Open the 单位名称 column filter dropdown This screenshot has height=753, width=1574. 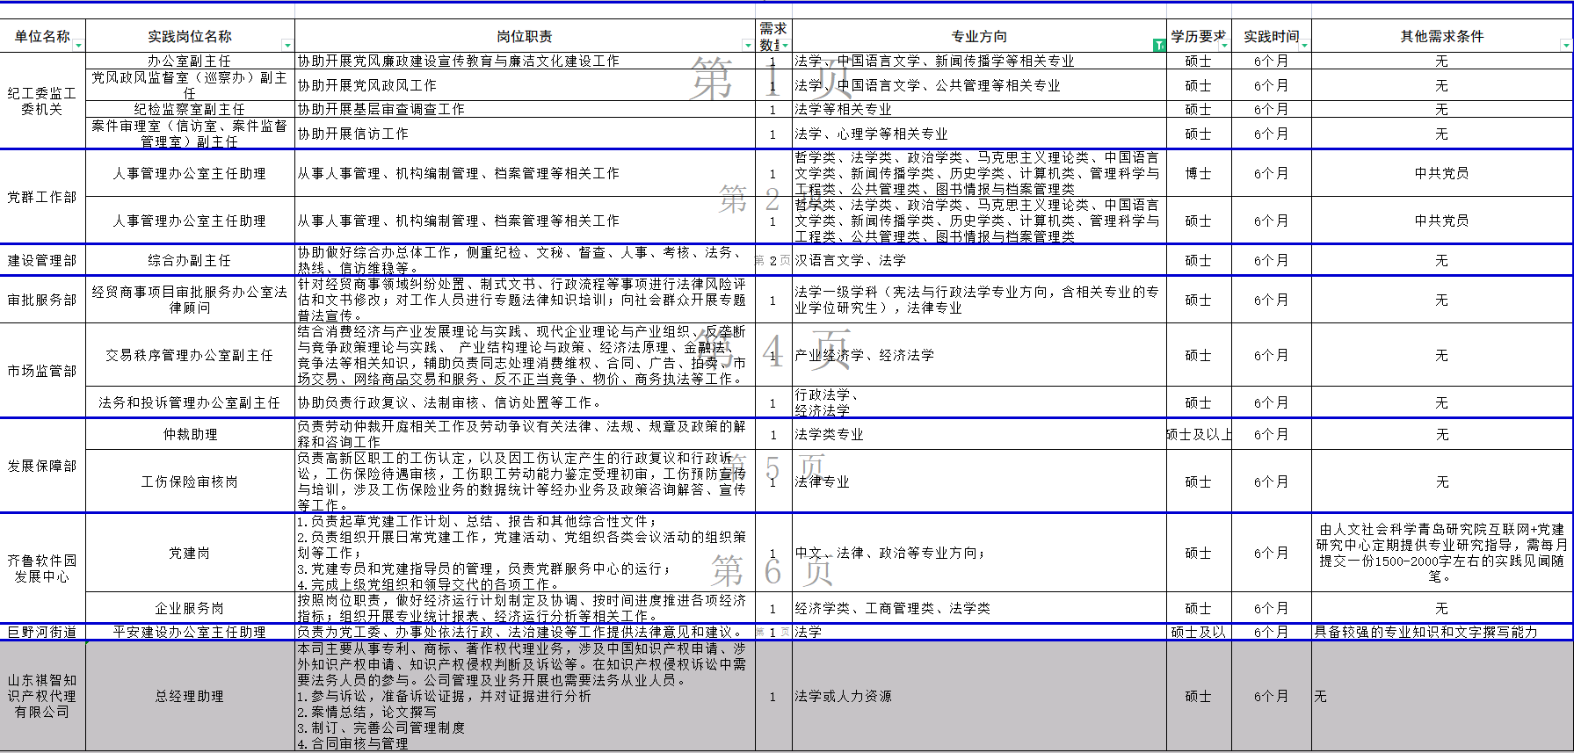pyautogui.click(x=79, y=46)
